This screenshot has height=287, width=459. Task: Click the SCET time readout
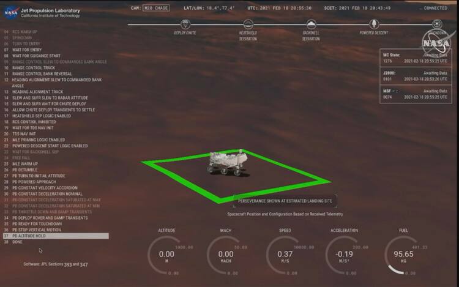click(357, 8)
